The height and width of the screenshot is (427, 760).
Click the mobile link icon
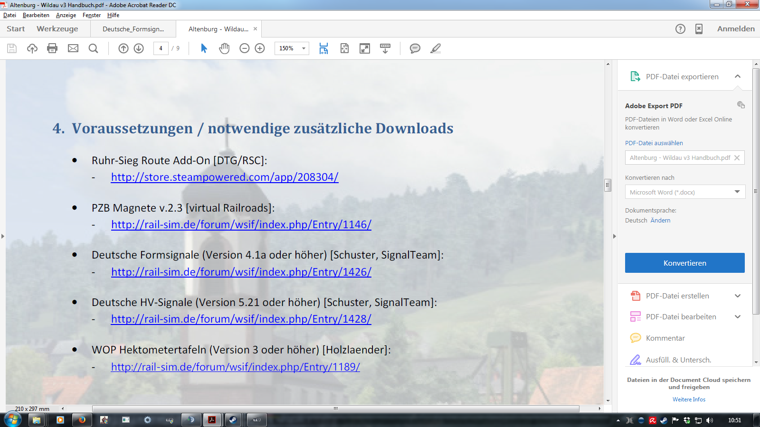(699, 29)
